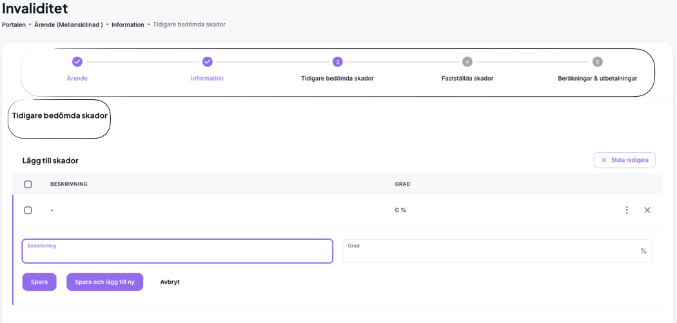Click the completed Ärende step checkmark icon
Viewport: 677px width, 323px height.
[x=77, y=62]
